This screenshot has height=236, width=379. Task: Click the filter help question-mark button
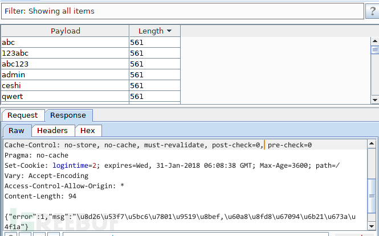pyautogui.click(x=373, y=11)
